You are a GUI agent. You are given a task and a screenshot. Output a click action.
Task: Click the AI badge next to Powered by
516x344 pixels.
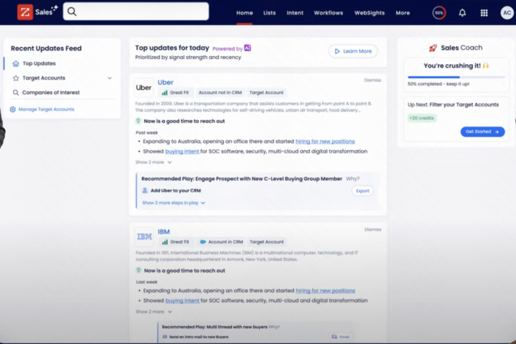(x=247, y=48)
